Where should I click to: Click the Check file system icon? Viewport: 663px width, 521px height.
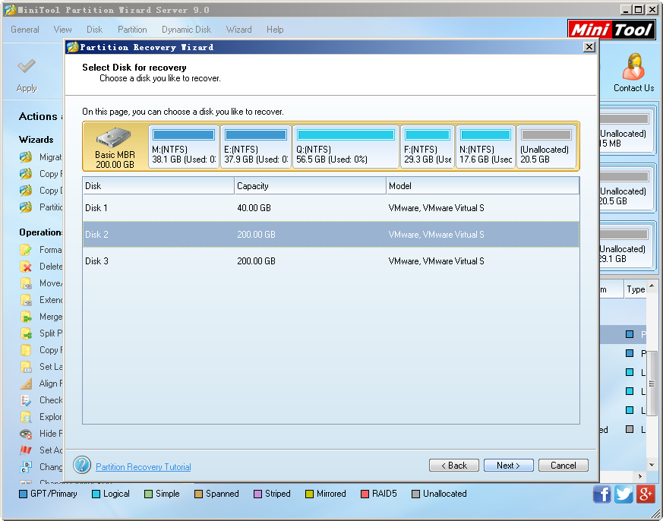click(x=26, y=400)
